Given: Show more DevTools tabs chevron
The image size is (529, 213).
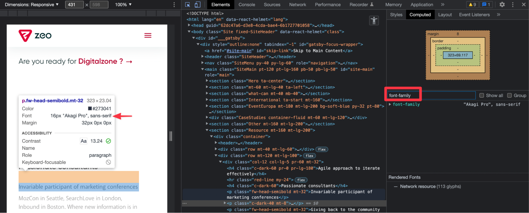Looking at the screenshot, I should pyautogui.click(x=443, y=4).
